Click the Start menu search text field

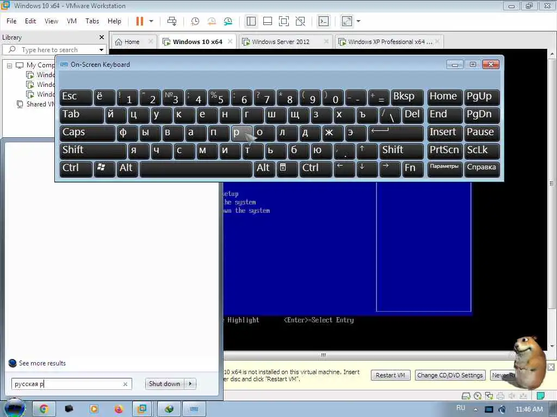point(67,384)
